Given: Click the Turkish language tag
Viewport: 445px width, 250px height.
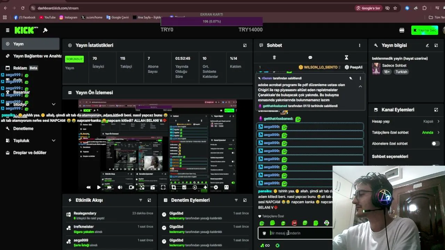Looking at the screenshot, I should pos(401,72).
